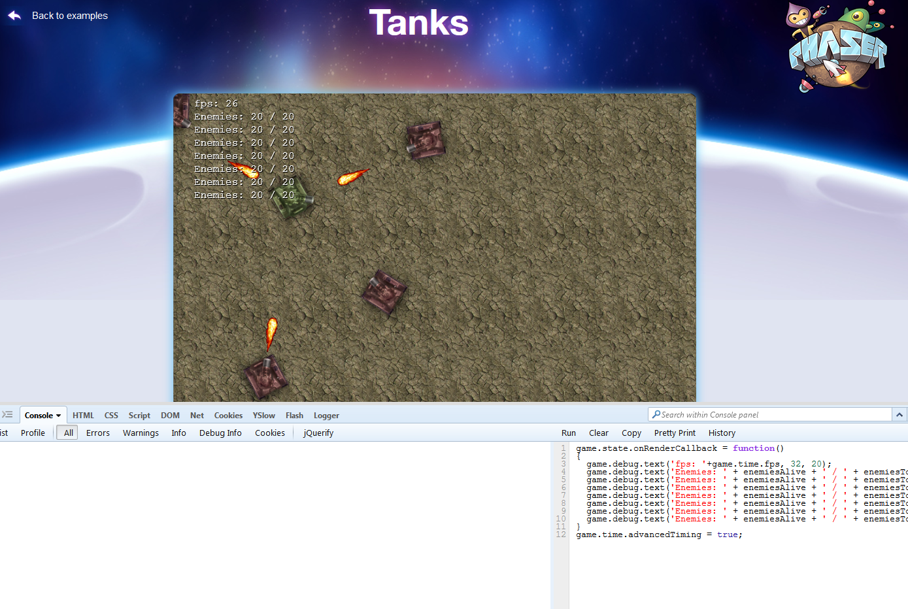This screenshot has height=609, width=908.
Task: Open the command editor History
Action: [722, 433]
